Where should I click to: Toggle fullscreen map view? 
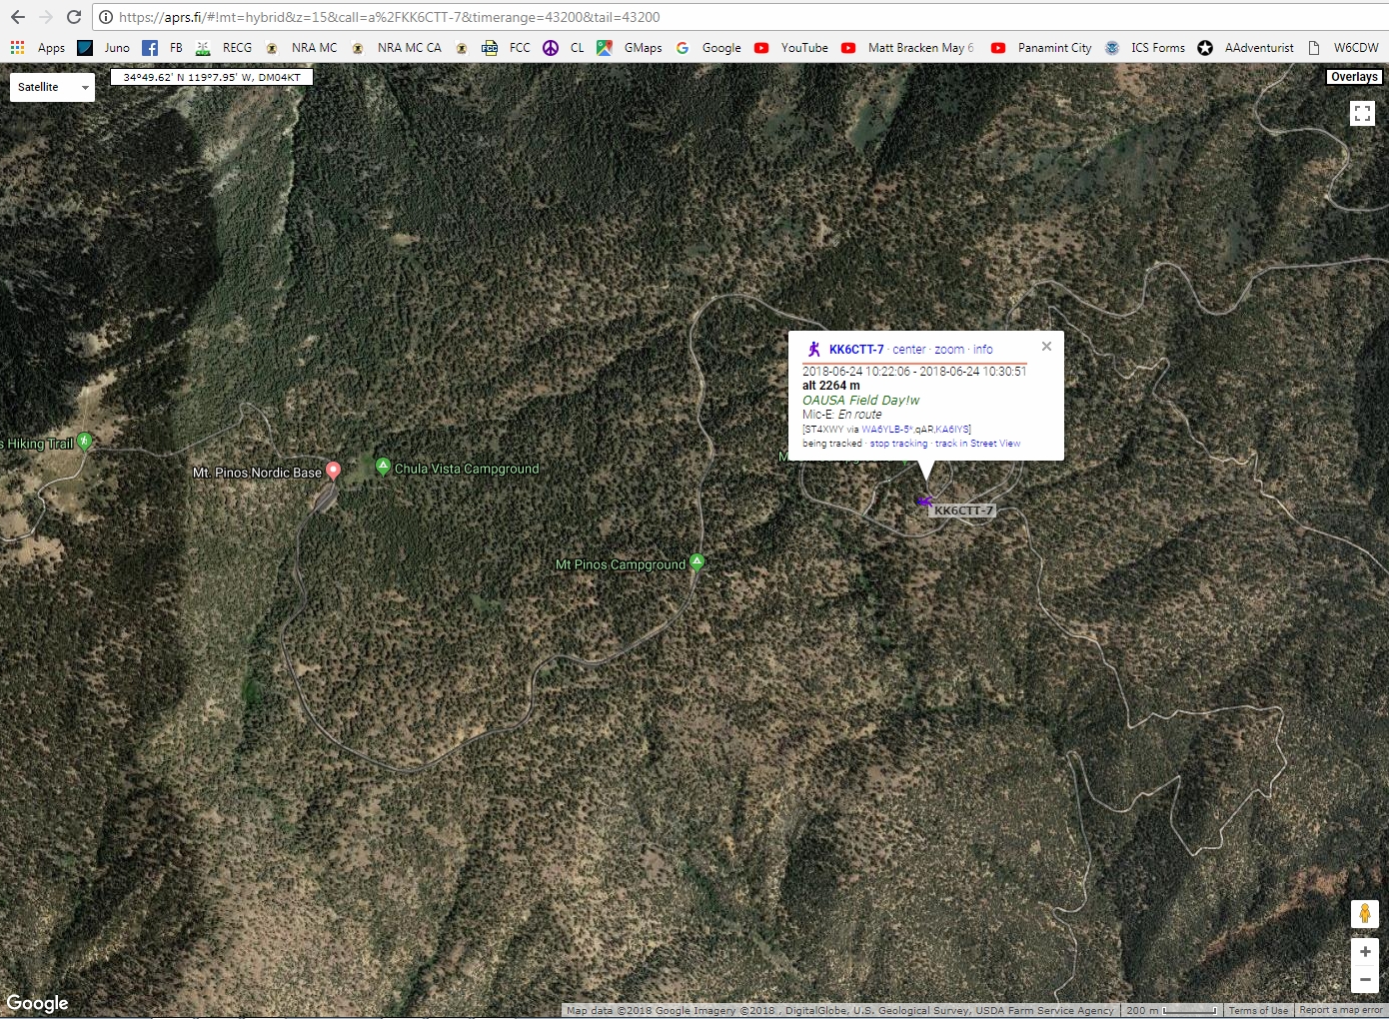(x=1362, y=114)
